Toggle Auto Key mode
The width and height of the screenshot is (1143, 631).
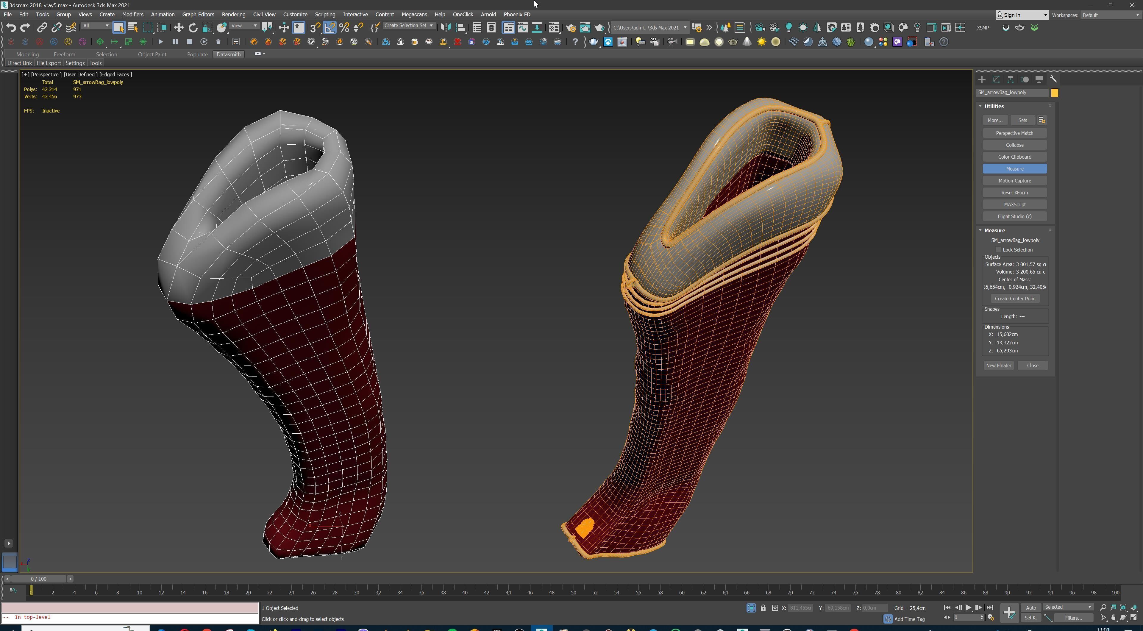tap(1030, 607)
